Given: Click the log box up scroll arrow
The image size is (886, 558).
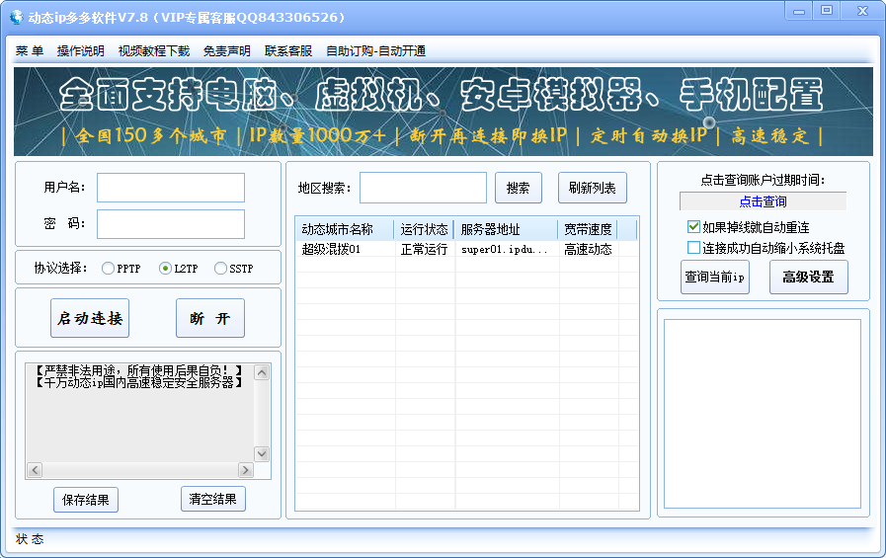Looking at the screenshot, I should pos(262,372).
